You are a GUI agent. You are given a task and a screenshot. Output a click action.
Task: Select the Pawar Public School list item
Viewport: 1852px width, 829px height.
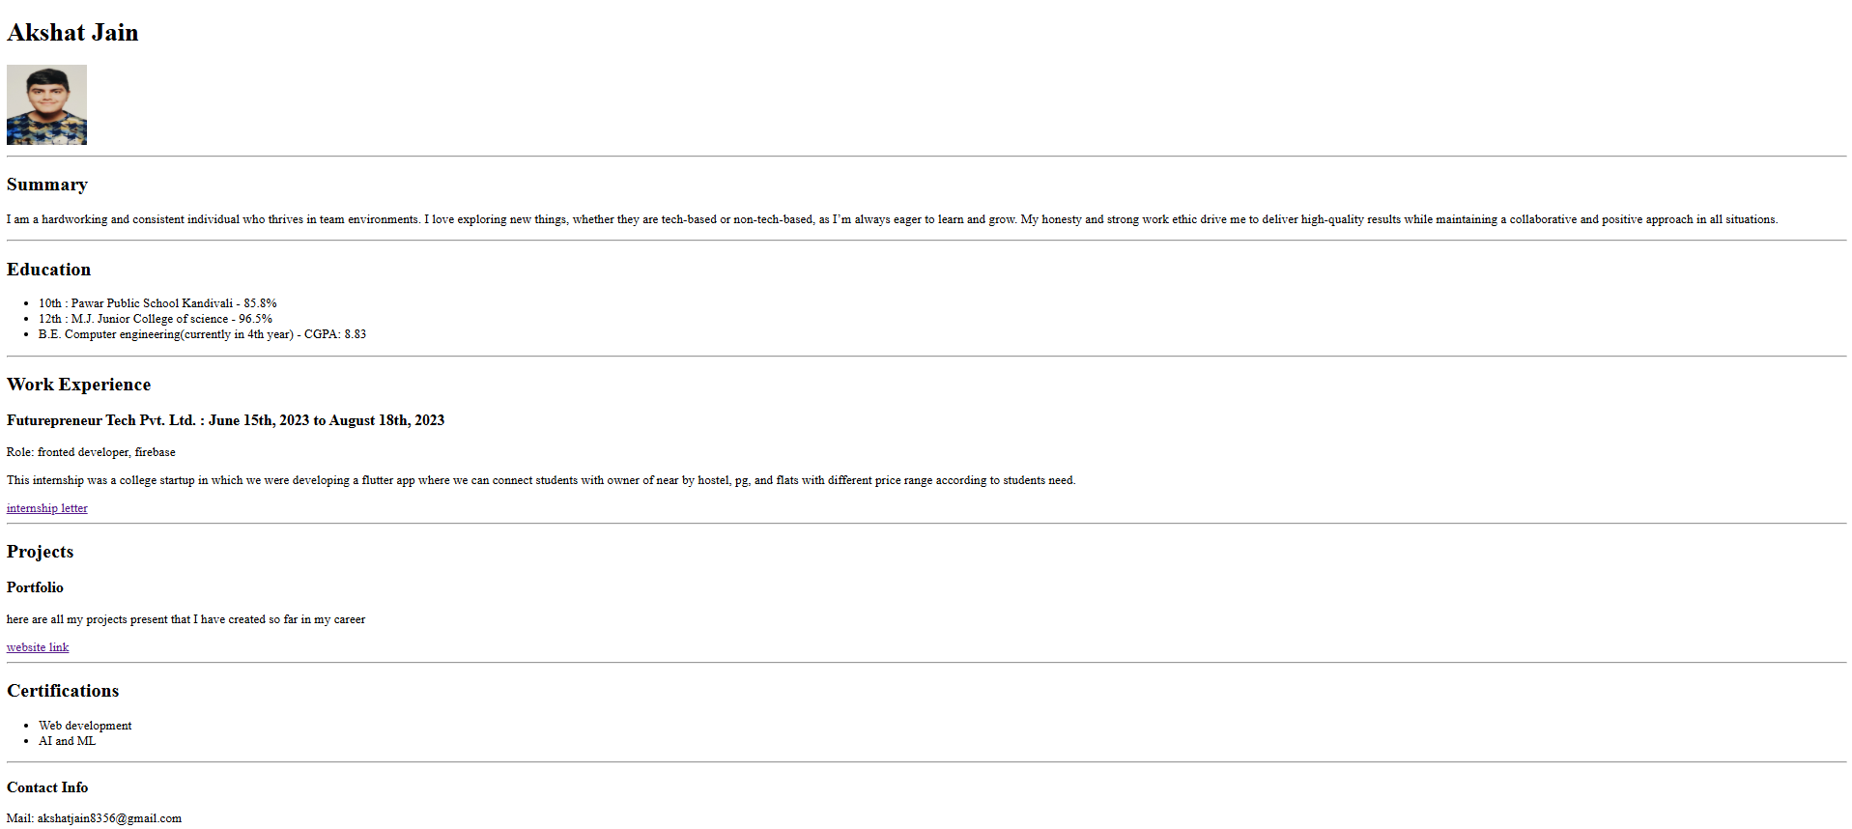pos(157,303)
